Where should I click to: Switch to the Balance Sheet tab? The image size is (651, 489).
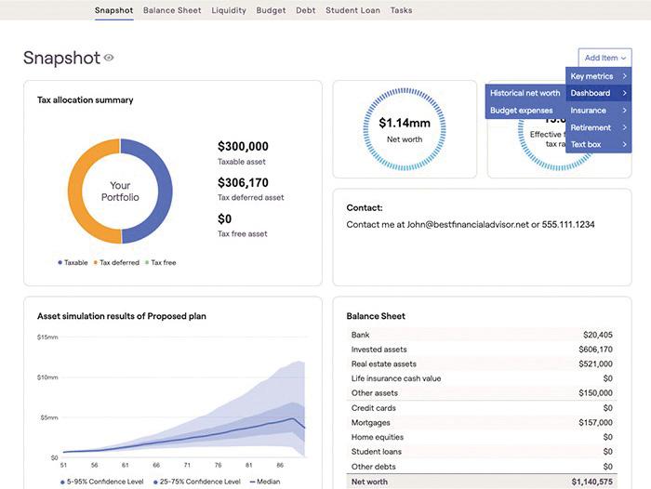[172, 10]
